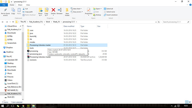Open the Windows Start menu
Viewport: 192px width, 108px height.
pyautogui.click(x=2, y=106)
